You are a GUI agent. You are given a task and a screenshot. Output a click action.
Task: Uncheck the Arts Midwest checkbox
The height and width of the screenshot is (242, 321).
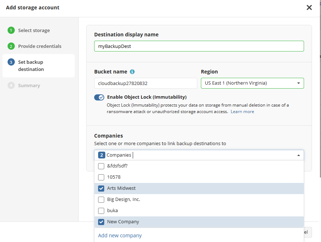pyautogui.click(x=101, y=188)
